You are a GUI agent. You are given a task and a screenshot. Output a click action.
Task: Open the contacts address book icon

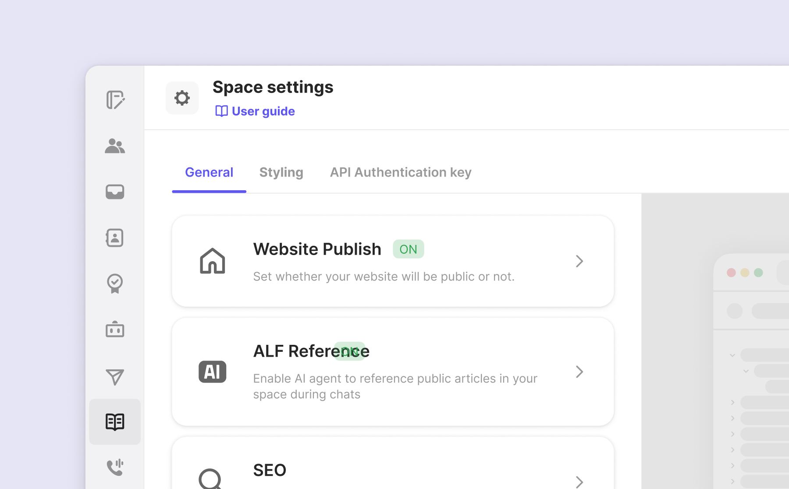pos(115,238)
